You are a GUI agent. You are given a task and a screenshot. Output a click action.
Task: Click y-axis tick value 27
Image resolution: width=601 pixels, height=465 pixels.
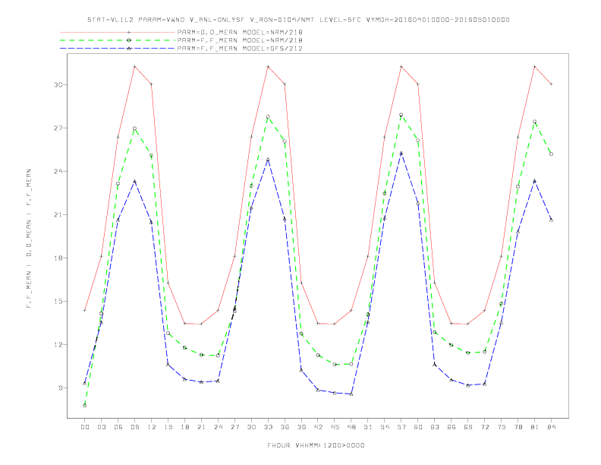tap(58, 128)
